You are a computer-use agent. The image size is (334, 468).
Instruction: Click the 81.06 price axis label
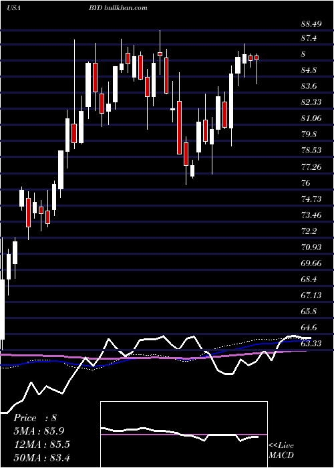(311, 118)
